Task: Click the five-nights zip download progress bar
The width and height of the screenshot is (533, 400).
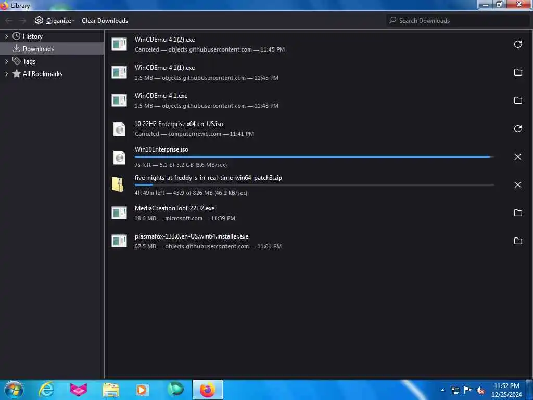Action: (314, 185)
